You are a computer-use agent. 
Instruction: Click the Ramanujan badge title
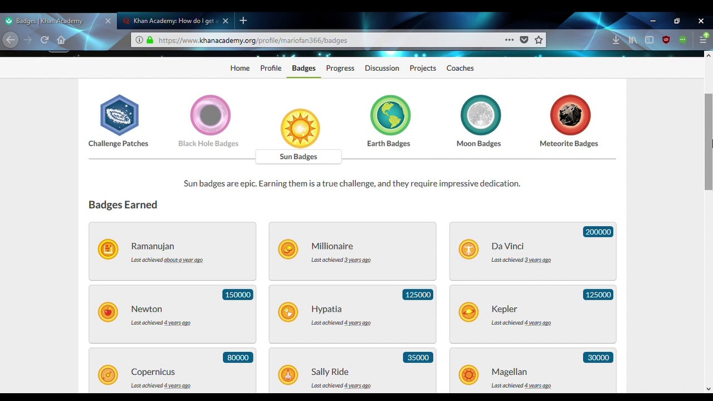point(153,246)
